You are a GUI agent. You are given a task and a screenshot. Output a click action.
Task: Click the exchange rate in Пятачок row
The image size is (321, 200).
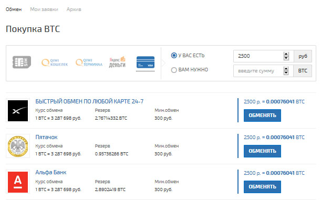point(58,154)
